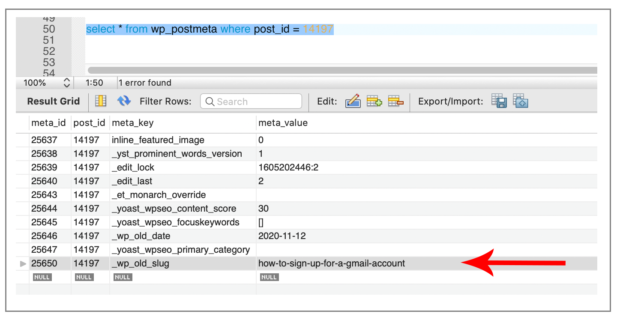Image resolution: width=617 pixels, height=317 pixels.
Task: Select cell how-to-sign-up-for-a-gmail-account
Action: click(332, 263)
